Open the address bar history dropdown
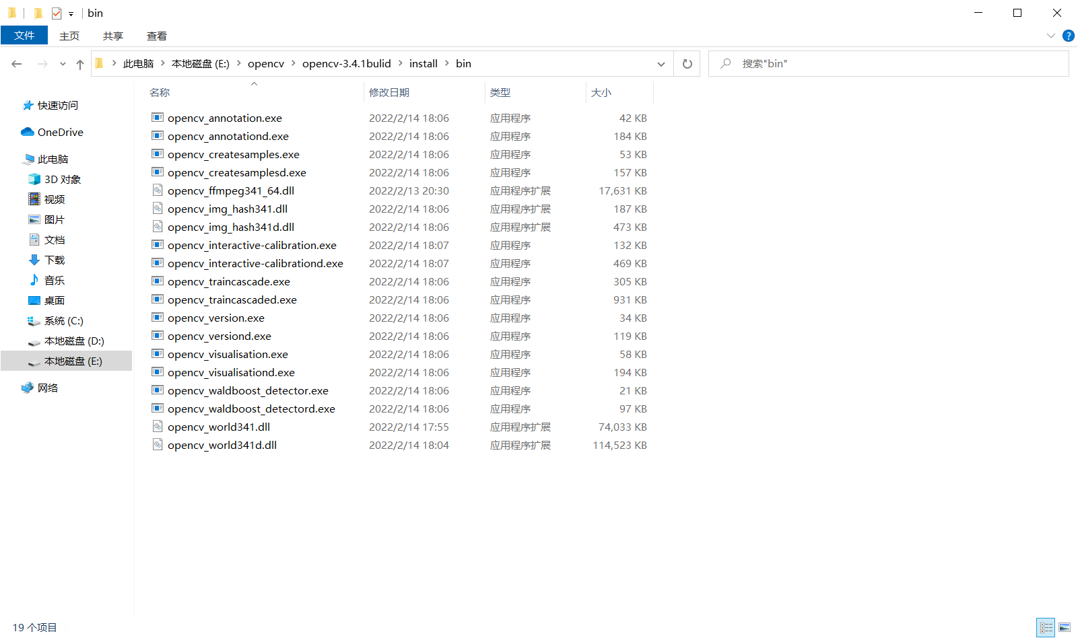1078x638 pixels. tap(661, 63)
